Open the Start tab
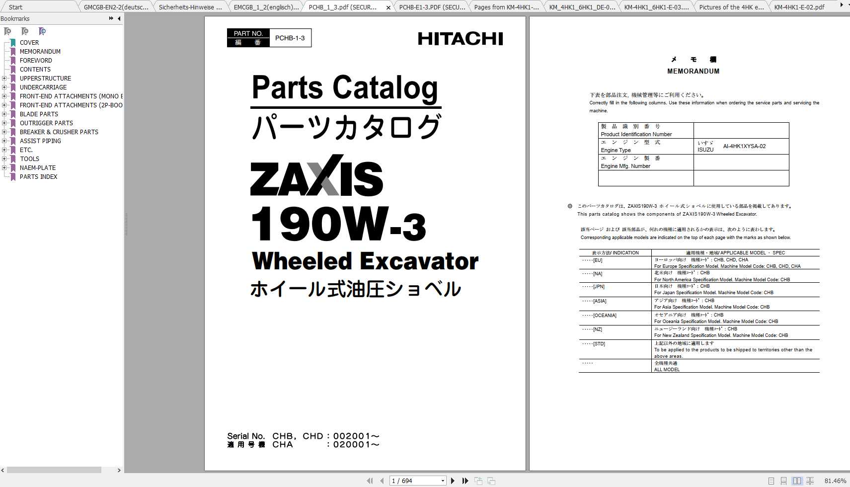 (x=15, y=7)
